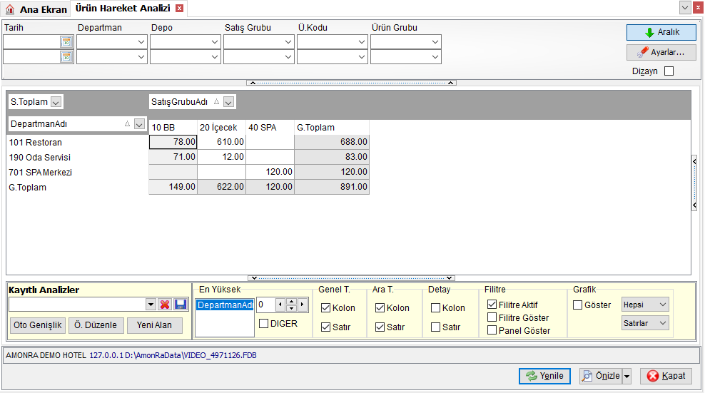Enable Detay Satır checkbox
The image size is (705, 393).
coord(435,327)
